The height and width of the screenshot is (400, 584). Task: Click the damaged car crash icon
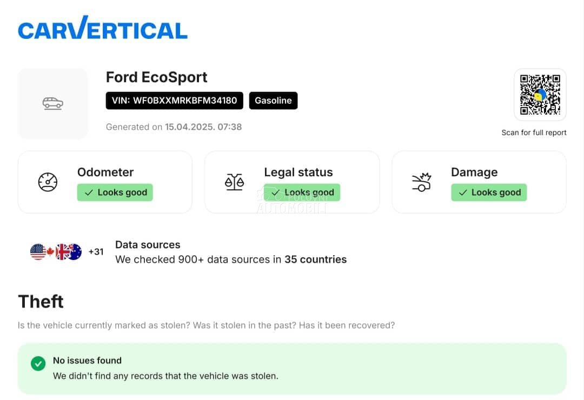pyautogui.click(x=421, y=182)
